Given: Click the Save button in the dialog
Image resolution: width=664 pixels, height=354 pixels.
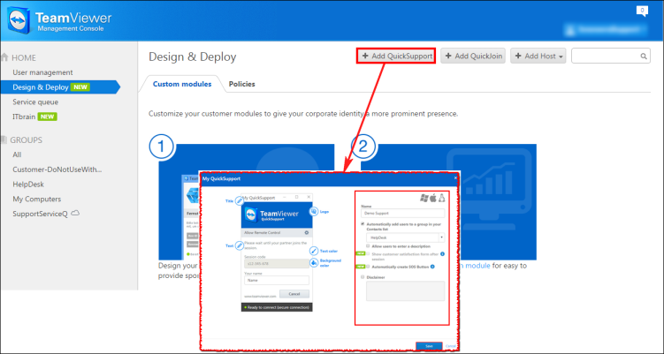Looking at the screenshot, I should tap(429, 346).
